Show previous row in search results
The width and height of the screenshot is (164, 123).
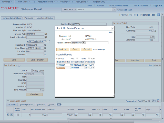(77, 58)
